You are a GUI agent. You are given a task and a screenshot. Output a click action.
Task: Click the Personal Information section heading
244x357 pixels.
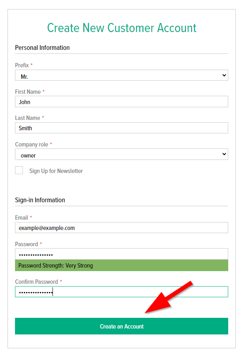(x=42, y=47)
